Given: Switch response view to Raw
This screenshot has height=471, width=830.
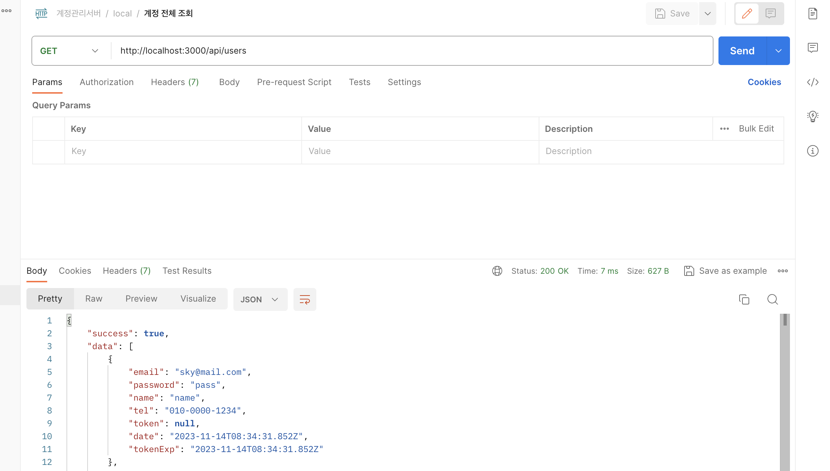Looking at the screenshot, I should pos(94,299).
